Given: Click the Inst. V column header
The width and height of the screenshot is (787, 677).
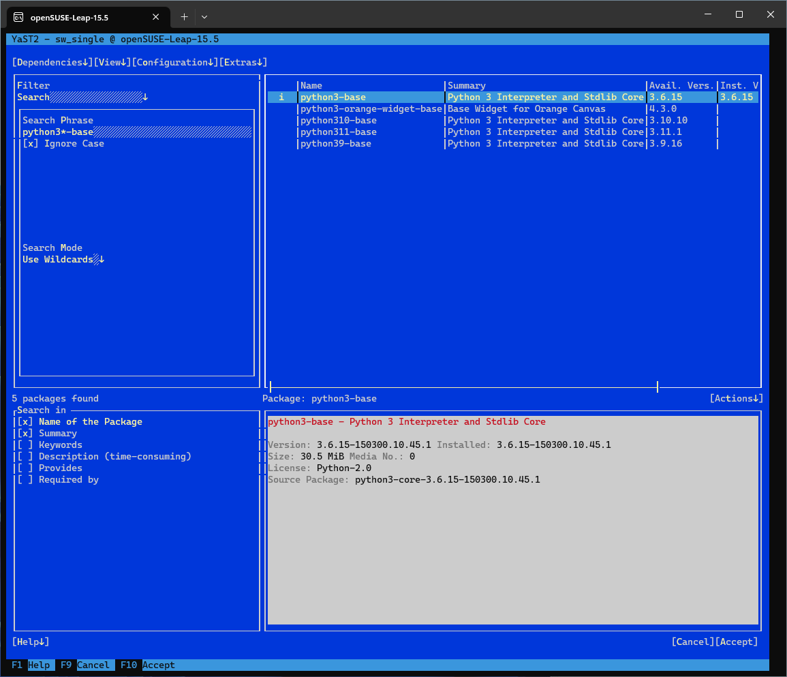Looking at the screenshot, I should point(739,85).
